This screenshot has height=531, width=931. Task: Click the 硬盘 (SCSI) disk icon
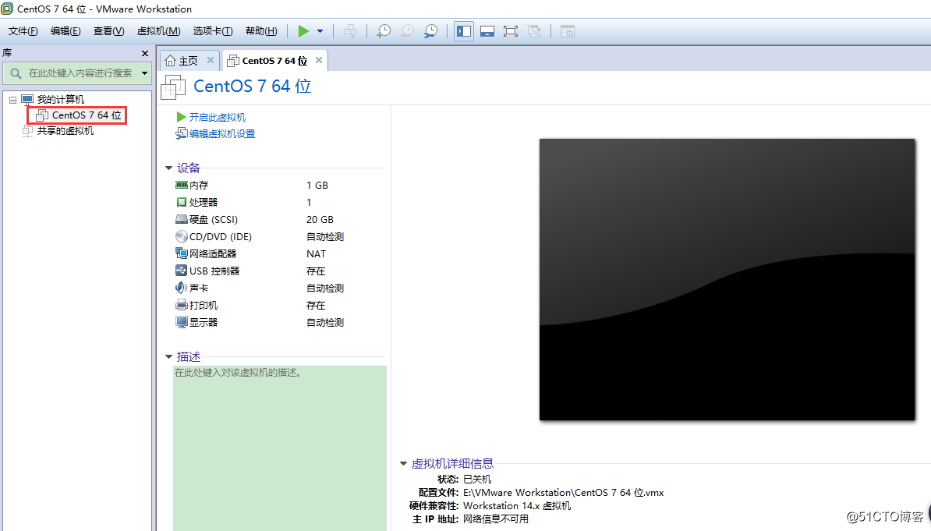182,220
